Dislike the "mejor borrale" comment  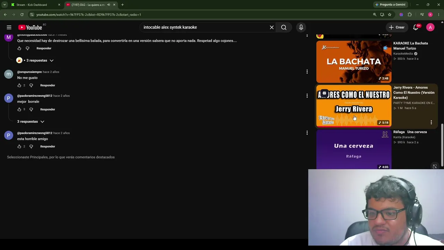31,109
